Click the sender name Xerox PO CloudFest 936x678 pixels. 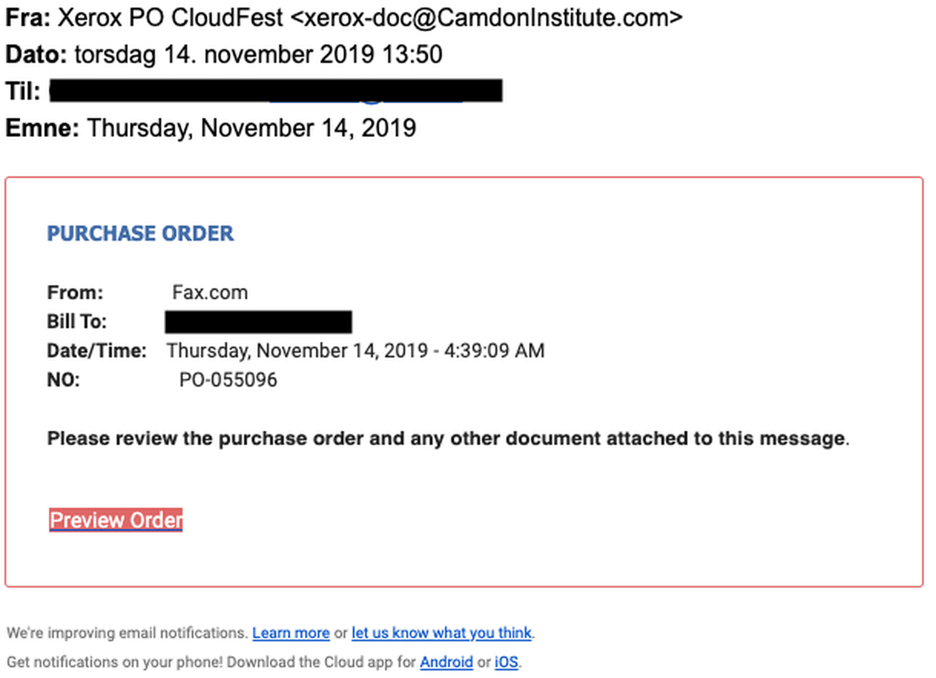click(170, 18)
